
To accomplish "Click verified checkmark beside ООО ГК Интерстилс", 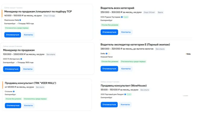I will coord(21,59).
